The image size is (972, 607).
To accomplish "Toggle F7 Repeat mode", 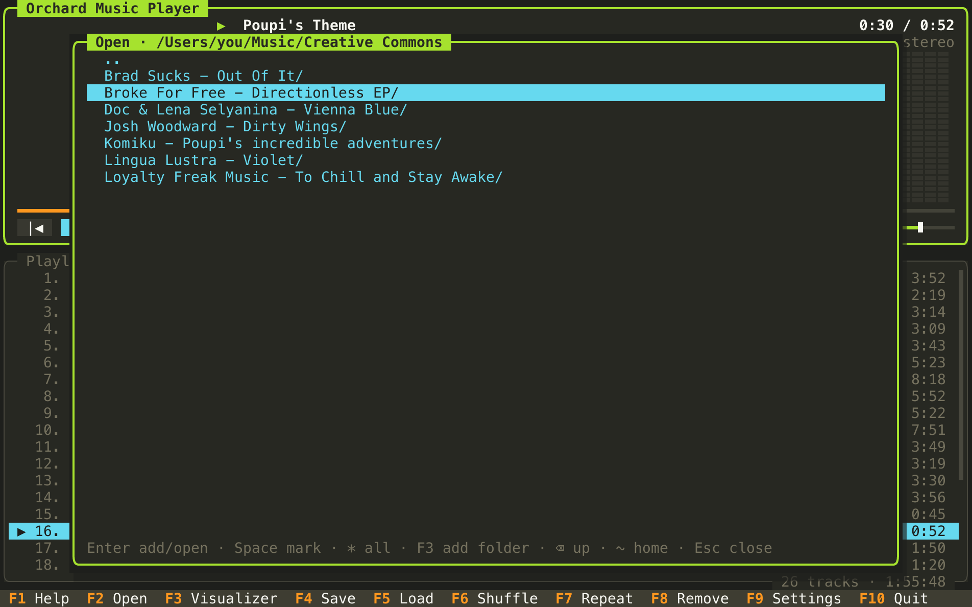I will point(594,598).
